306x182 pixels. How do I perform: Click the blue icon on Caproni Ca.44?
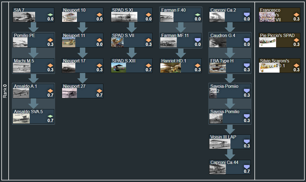tap(247, 167)
